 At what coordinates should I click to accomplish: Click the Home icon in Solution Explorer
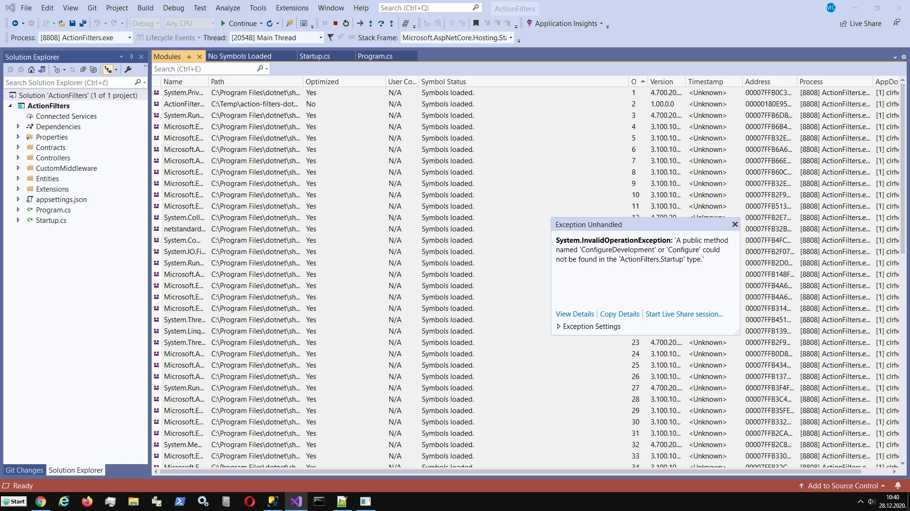(31, 70)
